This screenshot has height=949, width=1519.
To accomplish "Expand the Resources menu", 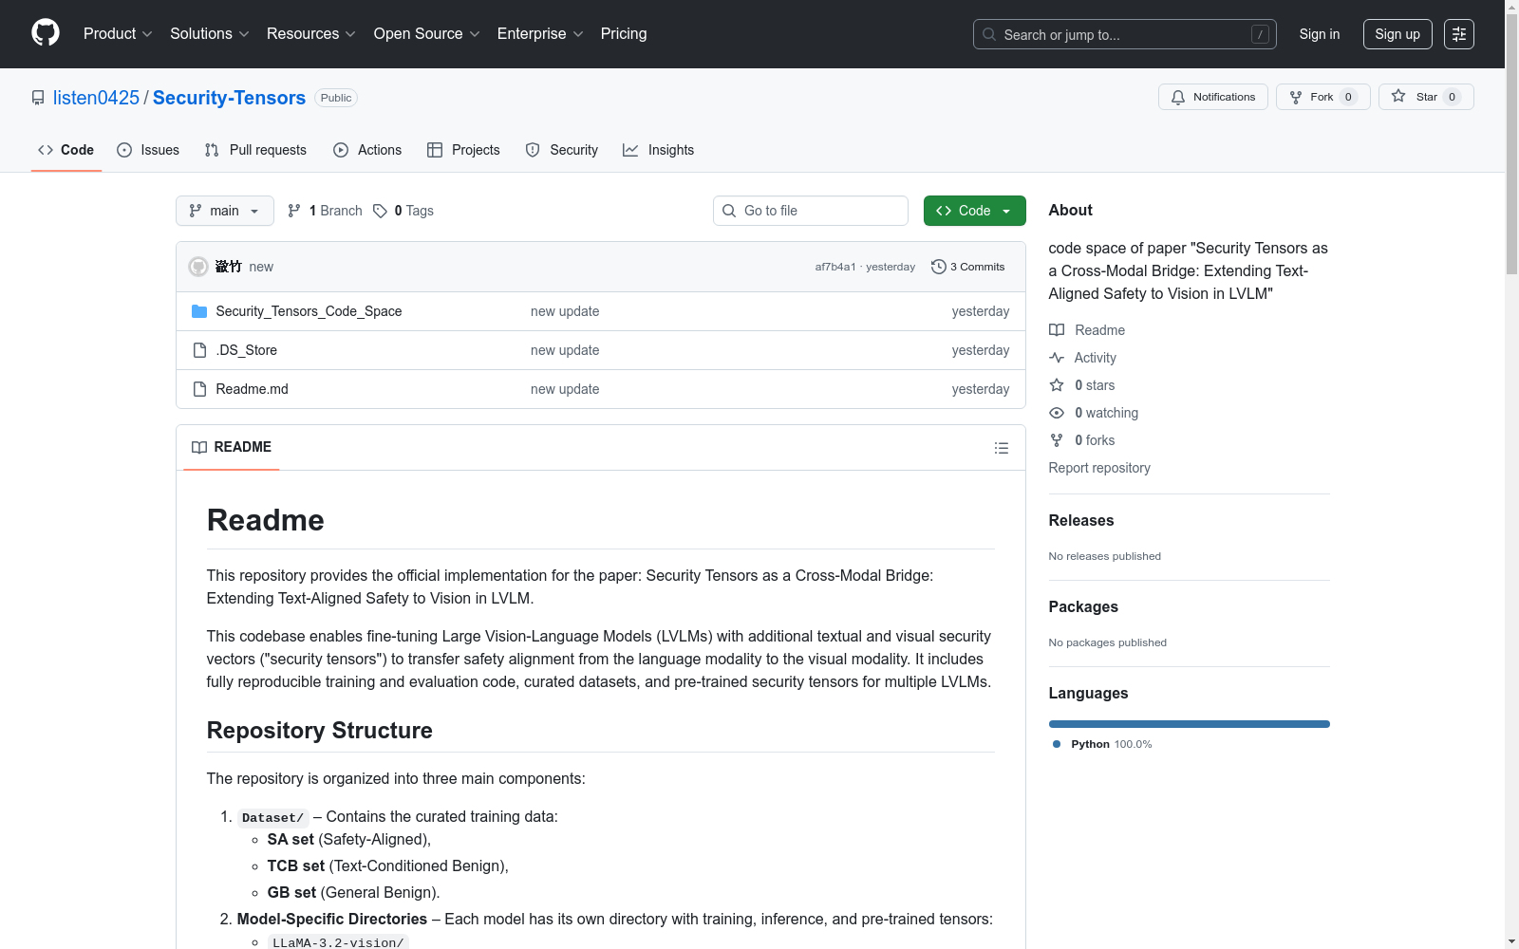I will point(311,33).
